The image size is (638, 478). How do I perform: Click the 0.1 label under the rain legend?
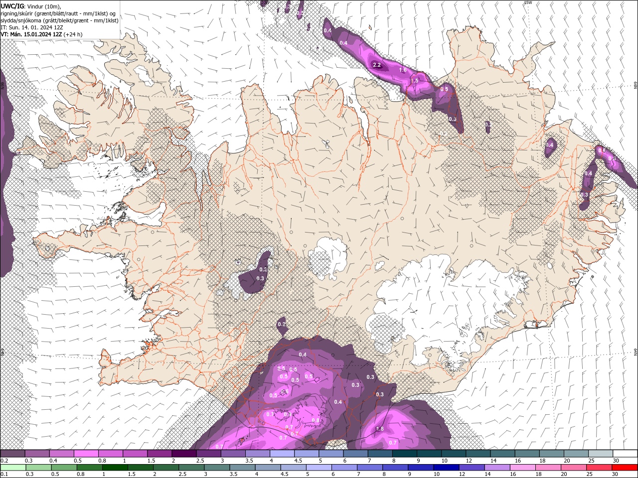(4, 475)
